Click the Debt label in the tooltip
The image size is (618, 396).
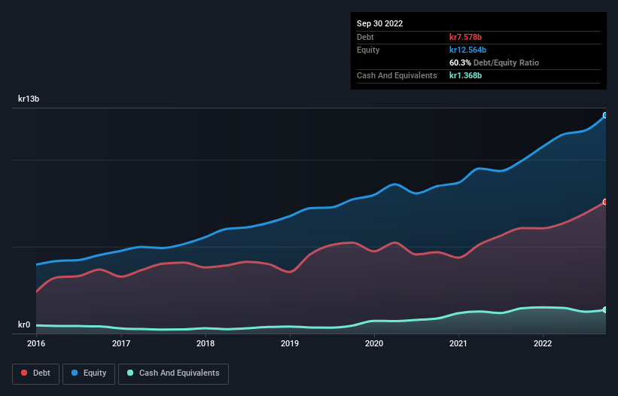tap(365, 37)
